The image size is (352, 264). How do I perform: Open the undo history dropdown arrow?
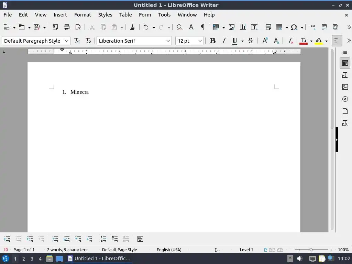[154, 27]
